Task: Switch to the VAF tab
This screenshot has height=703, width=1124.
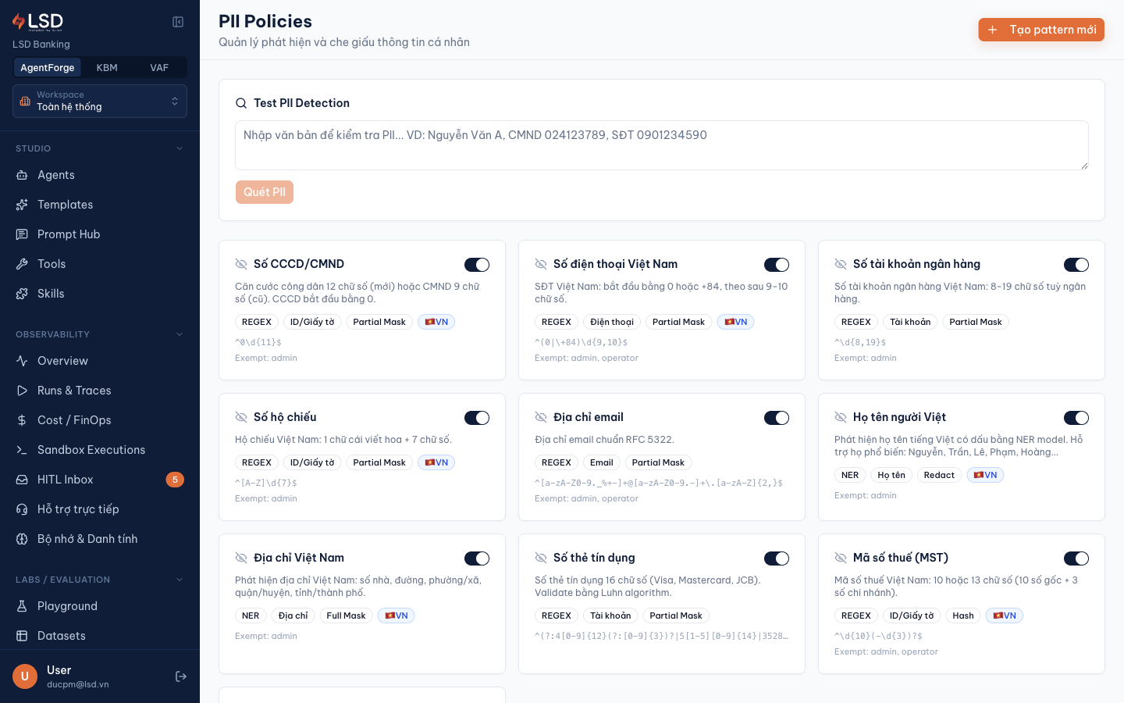Action: (159, 68)
